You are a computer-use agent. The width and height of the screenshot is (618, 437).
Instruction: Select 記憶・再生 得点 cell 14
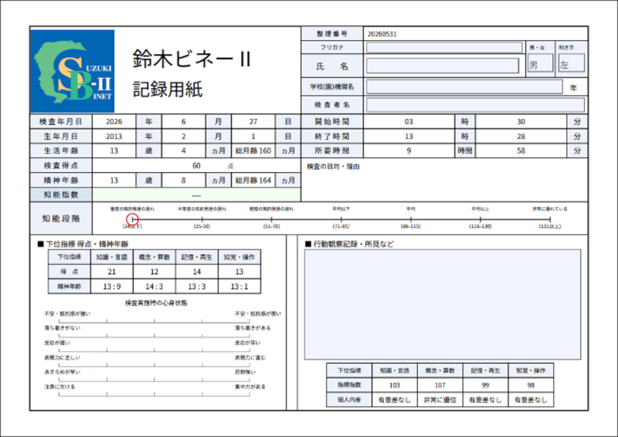pos(197,272)
